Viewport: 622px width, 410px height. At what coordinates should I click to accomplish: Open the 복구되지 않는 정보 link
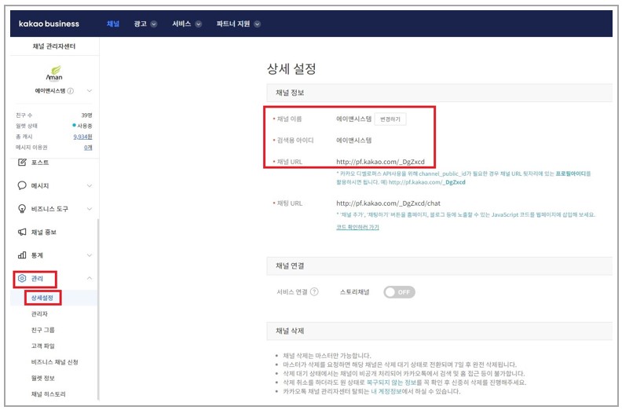pos(391,383)
